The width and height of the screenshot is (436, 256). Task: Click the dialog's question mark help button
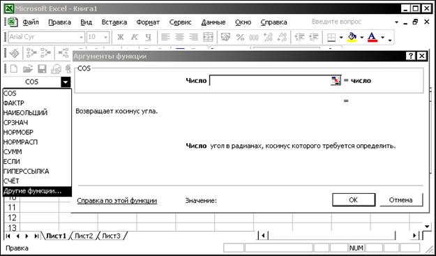coord(411,56)
